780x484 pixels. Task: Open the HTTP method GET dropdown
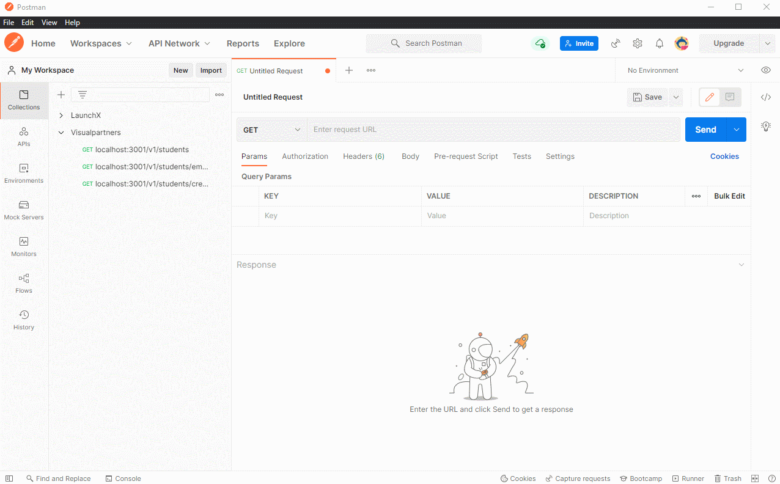(x=272, y=130)
